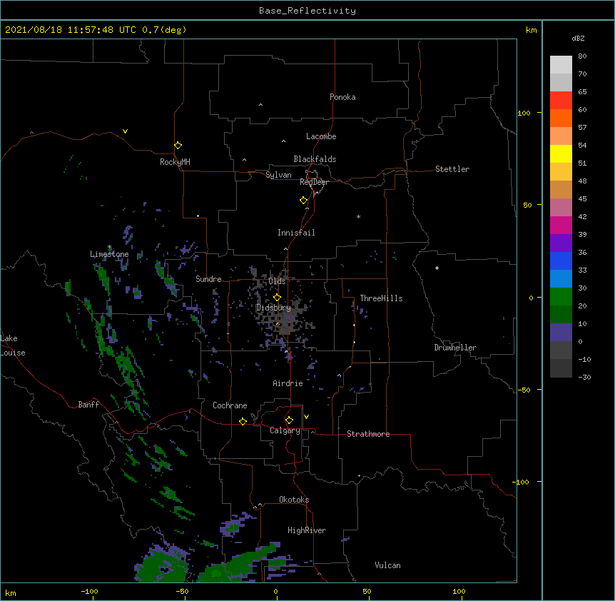Click the Limestone label

click(109, 254)
